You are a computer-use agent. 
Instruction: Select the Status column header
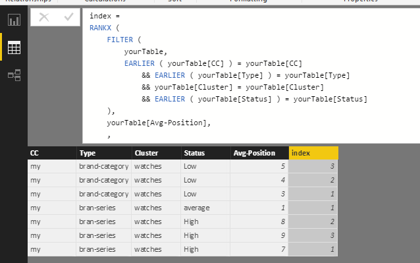(x=205, y=153)
